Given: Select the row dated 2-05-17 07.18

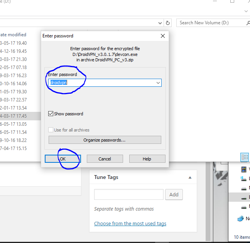Looking at the screenshot, I should click(14, 67).
